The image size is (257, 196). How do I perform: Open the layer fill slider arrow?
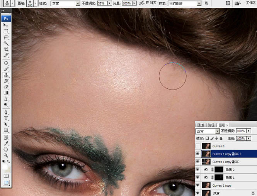point(249,139)
